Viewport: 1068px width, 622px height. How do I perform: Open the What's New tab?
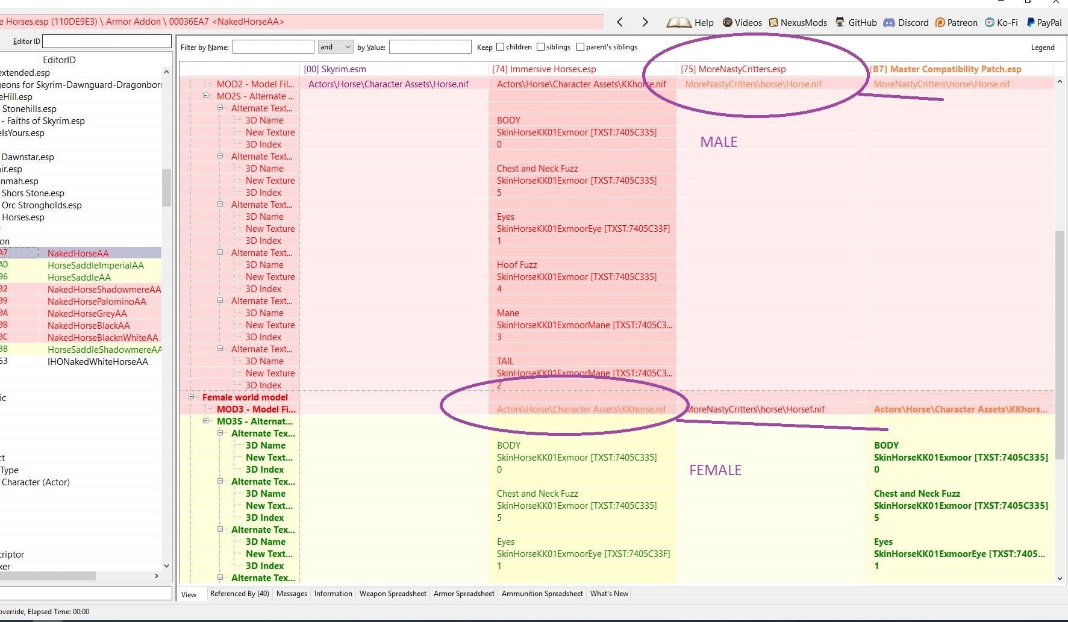pos(609,594)
